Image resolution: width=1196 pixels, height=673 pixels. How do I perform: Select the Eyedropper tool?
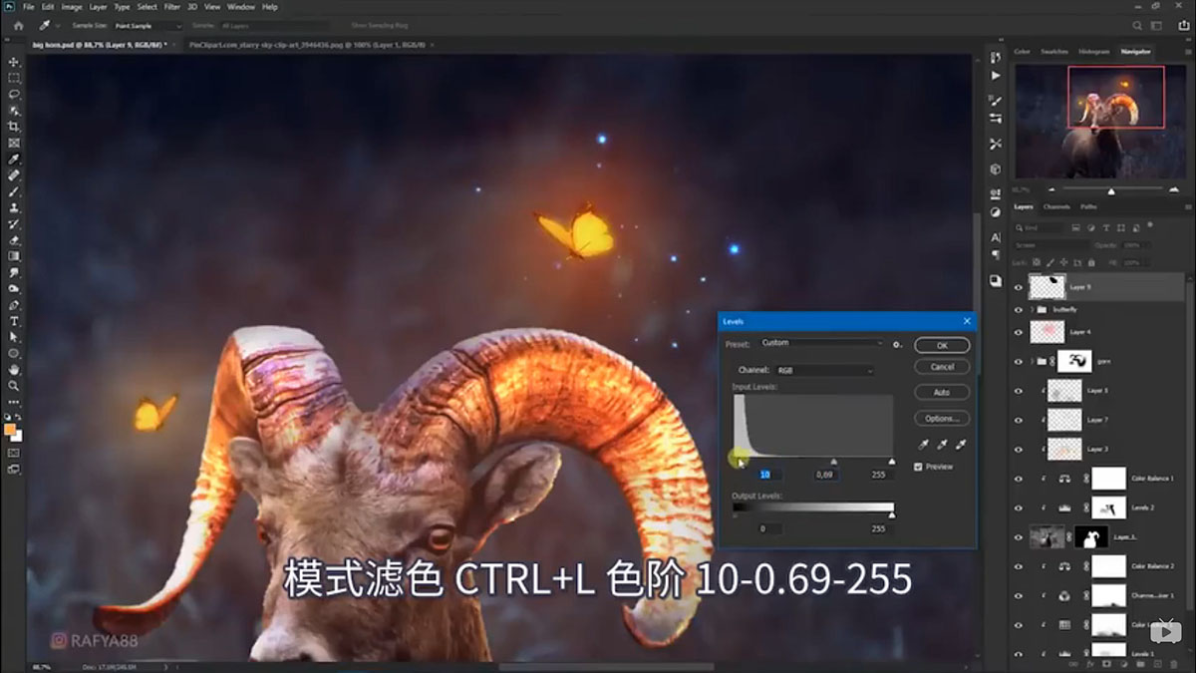point(14,157)
